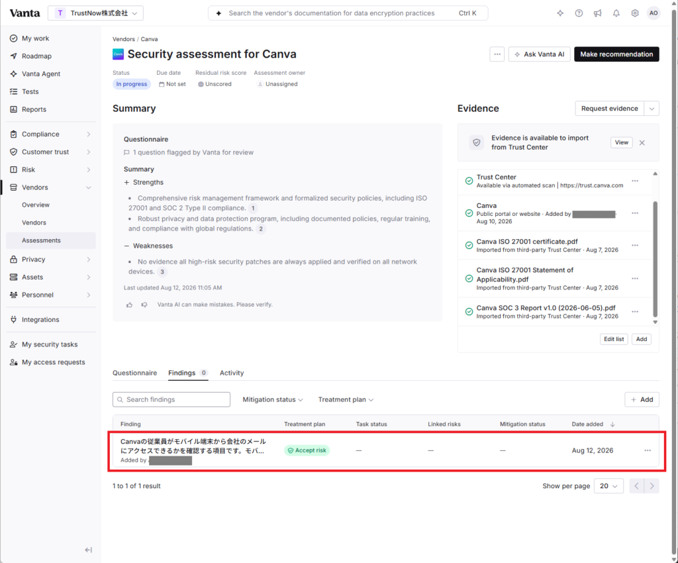Screen dimensions: 678x563
Task: Open the Mitigation status filter dropdown
Action: click(272, 399)
